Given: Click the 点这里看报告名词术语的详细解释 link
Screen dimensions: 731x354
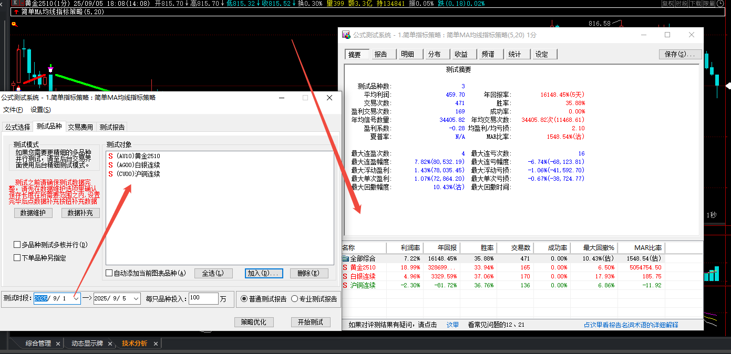Looking at the screenshot, I should (x=631, y=325).
